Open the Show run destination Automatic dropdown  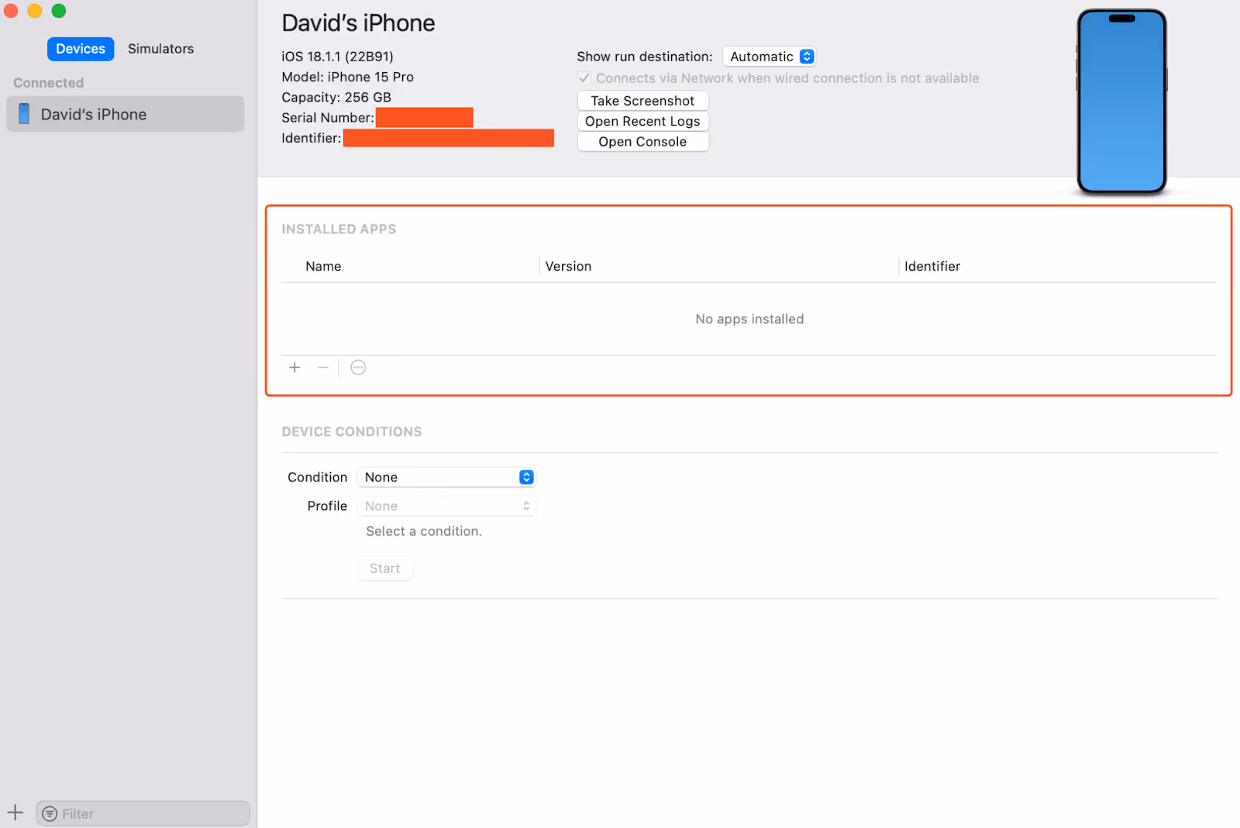coord(770,57)
